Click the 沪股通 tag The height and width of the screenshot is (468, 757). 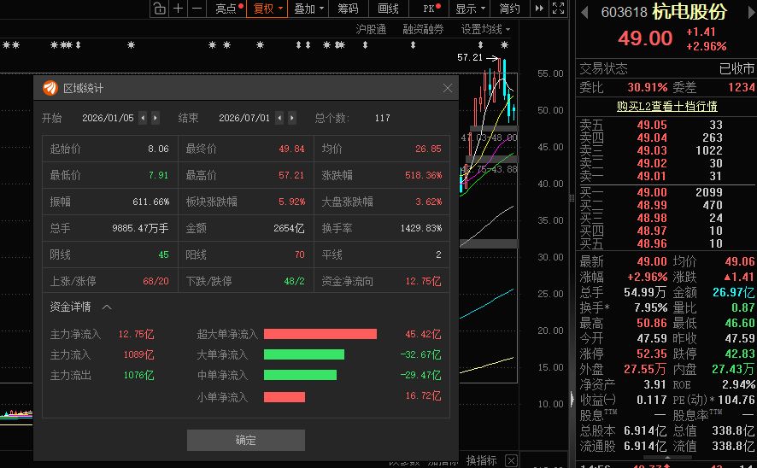click(x=371, y=29)
